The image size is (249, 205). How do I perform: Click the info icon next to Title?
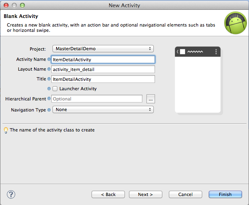coord(49,79)
